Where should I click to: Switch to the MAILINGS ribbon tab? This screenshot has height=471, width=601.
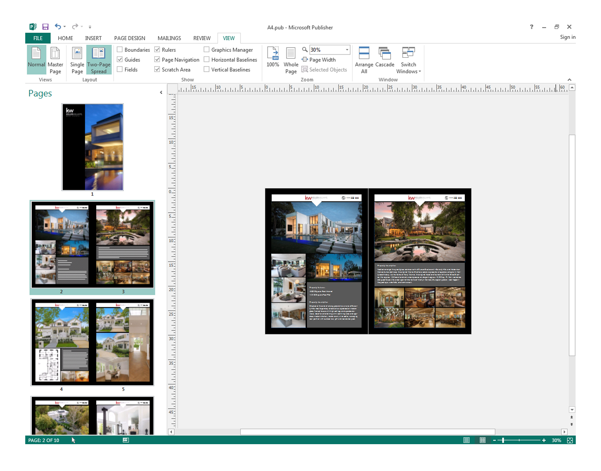click(x=169, y=38)
